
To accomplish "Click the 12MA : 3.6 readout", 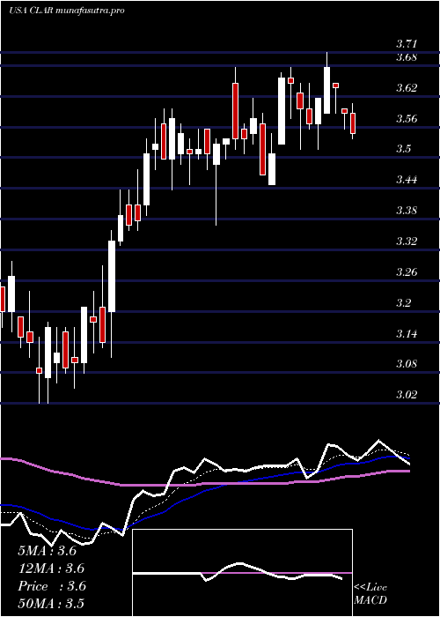I will point(51,569).
